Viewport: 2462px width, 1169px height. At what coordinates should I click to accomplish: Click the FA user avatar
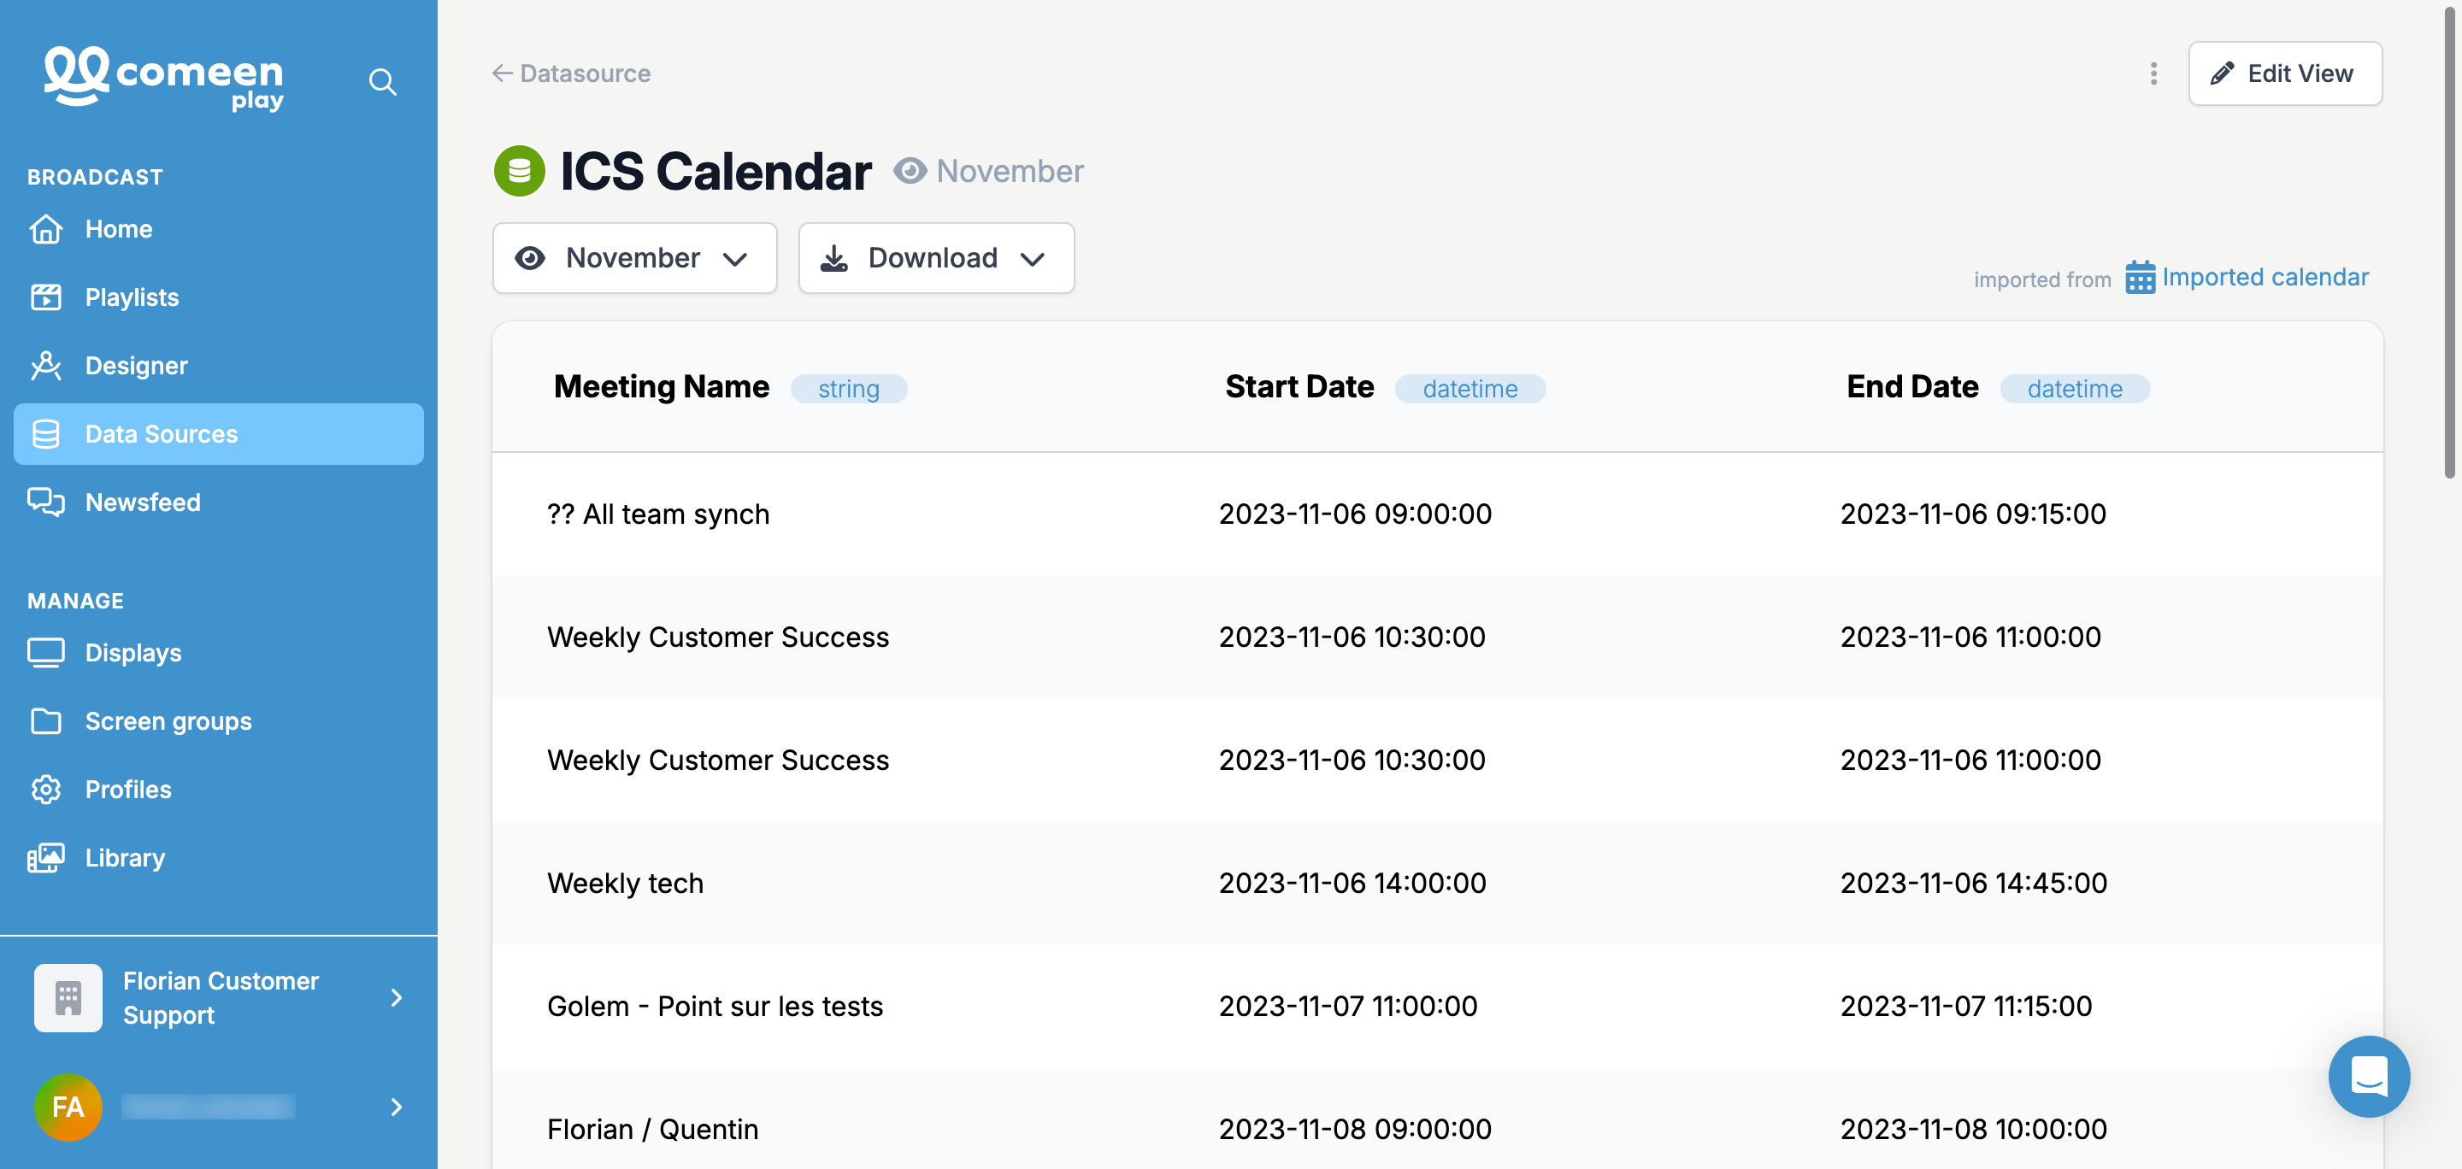coord(68,1107)
